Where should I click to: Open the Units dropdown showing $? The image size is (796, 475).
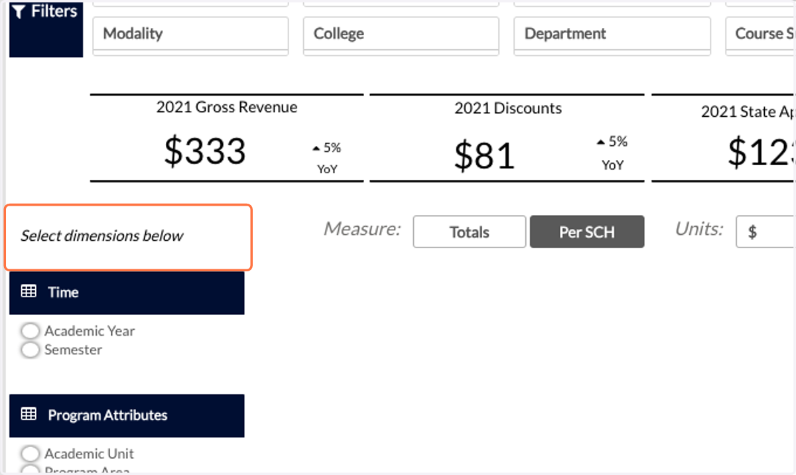coord(766,232)
